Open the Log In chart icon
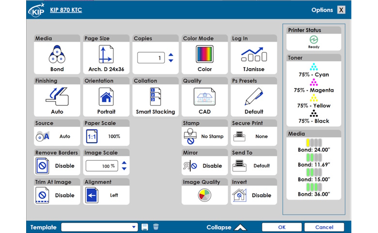Image resolution: width=378 pixels, height=233 pixels. (254, 54)
